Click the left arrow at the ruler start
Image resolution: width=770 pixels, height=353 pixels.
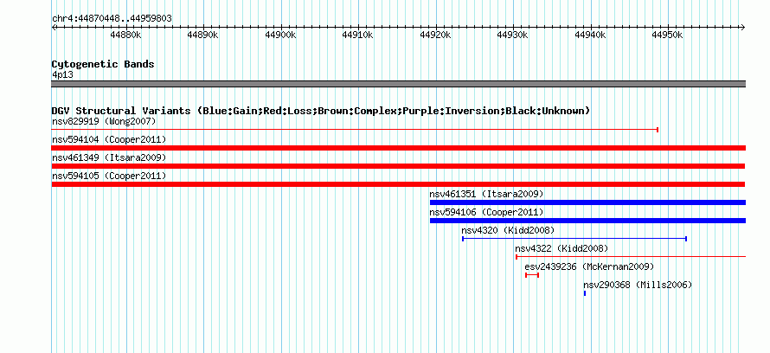[54, 28]
